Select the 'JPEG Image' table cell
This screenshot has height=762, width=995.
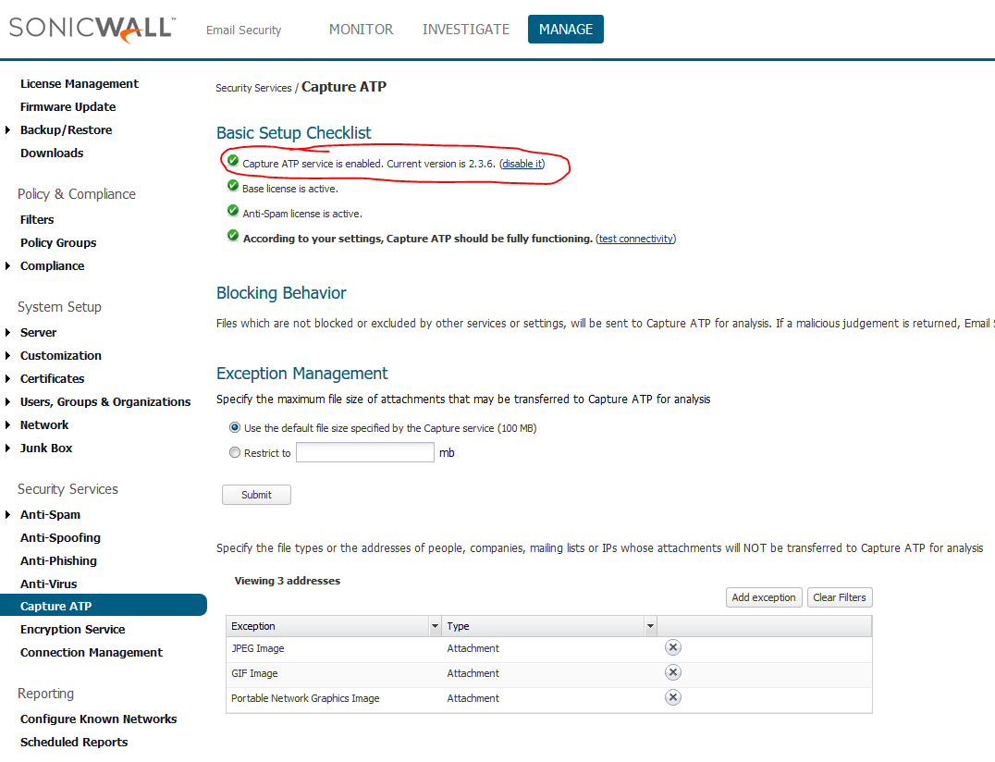(x=258, y=648)
